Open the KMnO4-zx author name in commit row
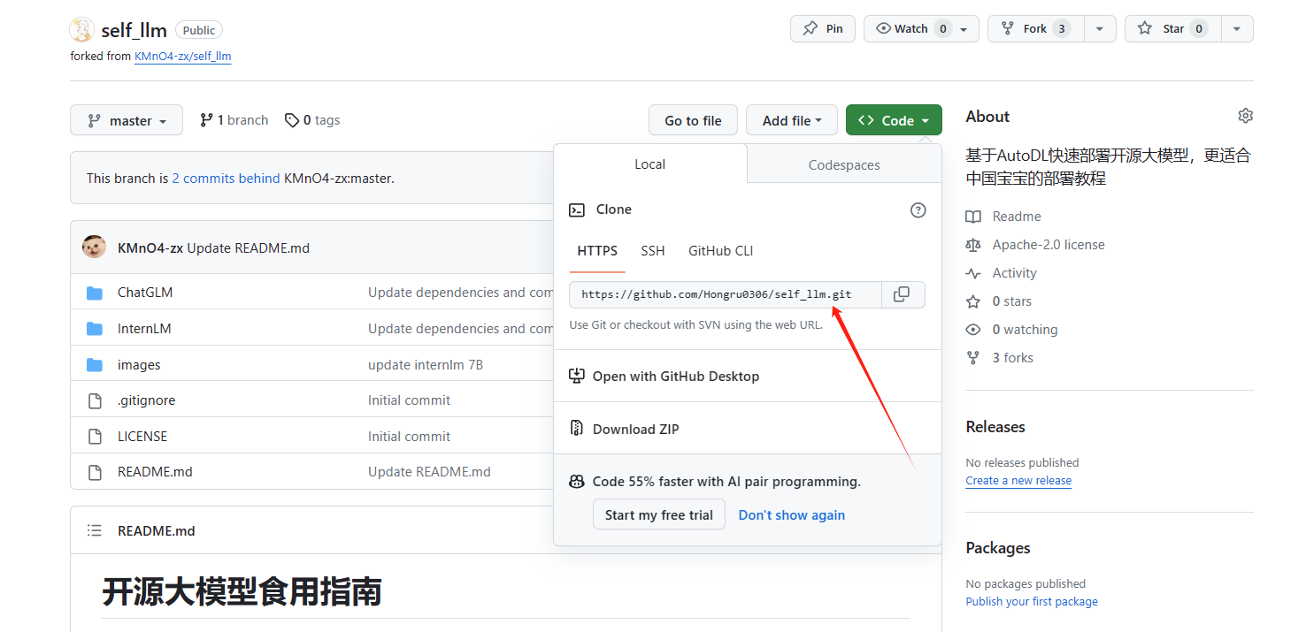This screenshot has width=1306, height=632. click(150, 247)
